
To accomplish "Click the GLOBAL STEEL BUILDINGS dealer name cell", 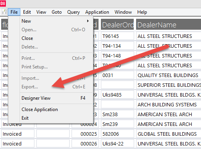I will point(169,134).
